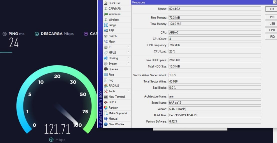
Task: Click the Log document icon
Action: pyautogui.click(x=106, y=80)
